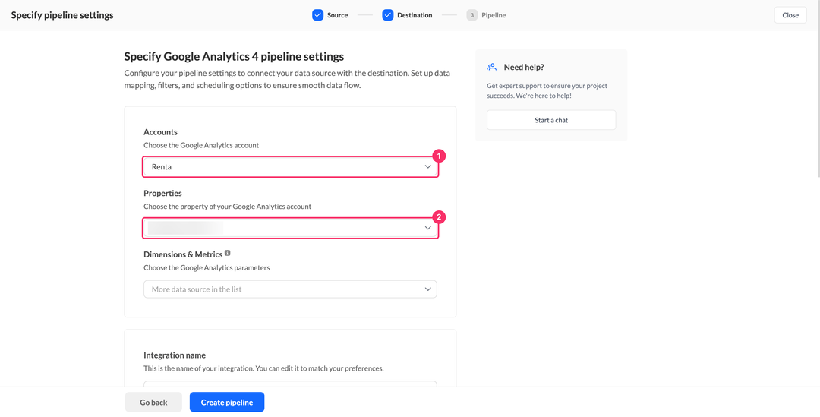Viewport: 820px width, 417px height.
Task: Click the Pipeline step number 3 icon
Action: click(471, 15)
